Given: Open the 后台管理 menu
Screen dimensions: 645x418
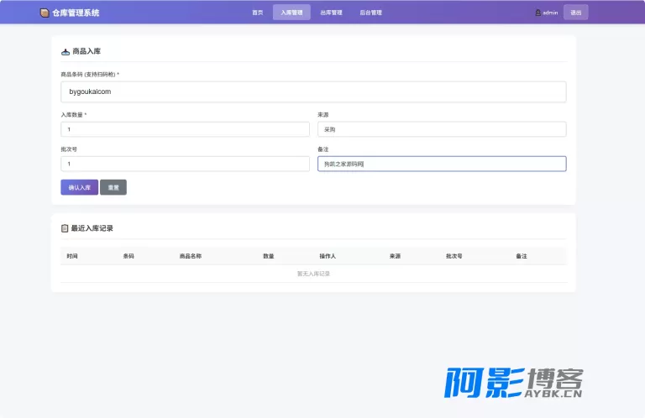Looking at the screenshot, I should click(370, 13).
